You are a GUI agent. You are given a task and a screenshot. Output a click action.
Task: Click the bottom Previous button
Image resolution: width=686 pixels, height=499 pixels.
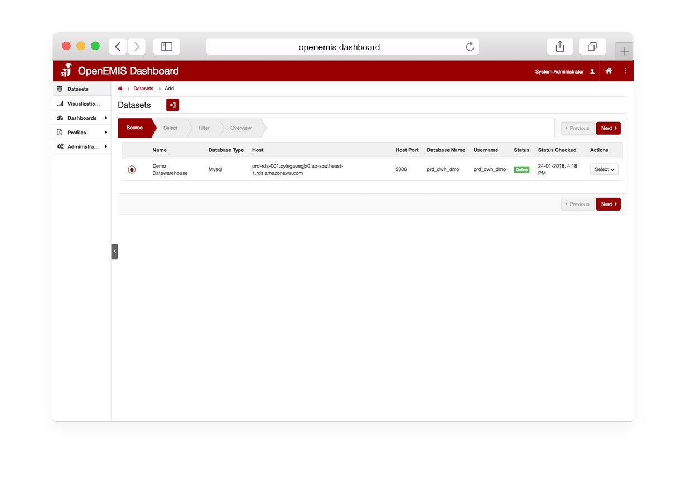tap(578, 204)
